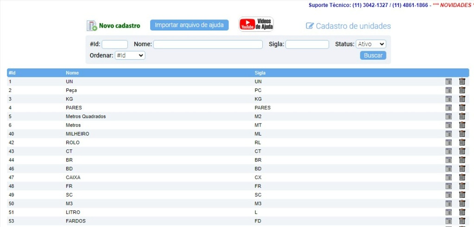Viewport: 474px width, 227px height.
Task: Delete the SC unit with trash icon
Action: (x=462, y=195)
